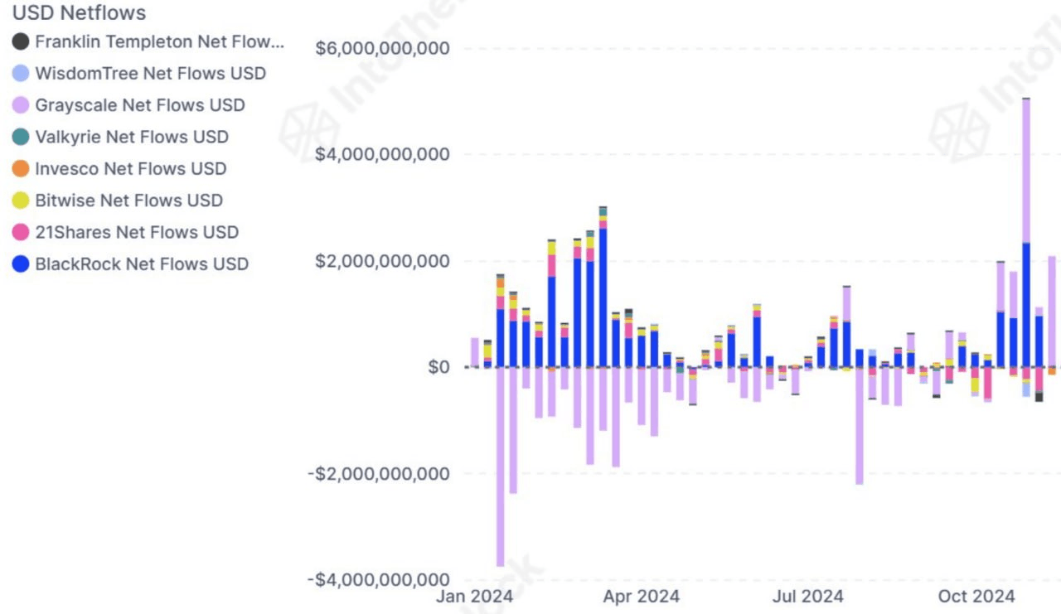Click the Jul 2024 x-axis label

pyautogui.click(x=807, y=596)
